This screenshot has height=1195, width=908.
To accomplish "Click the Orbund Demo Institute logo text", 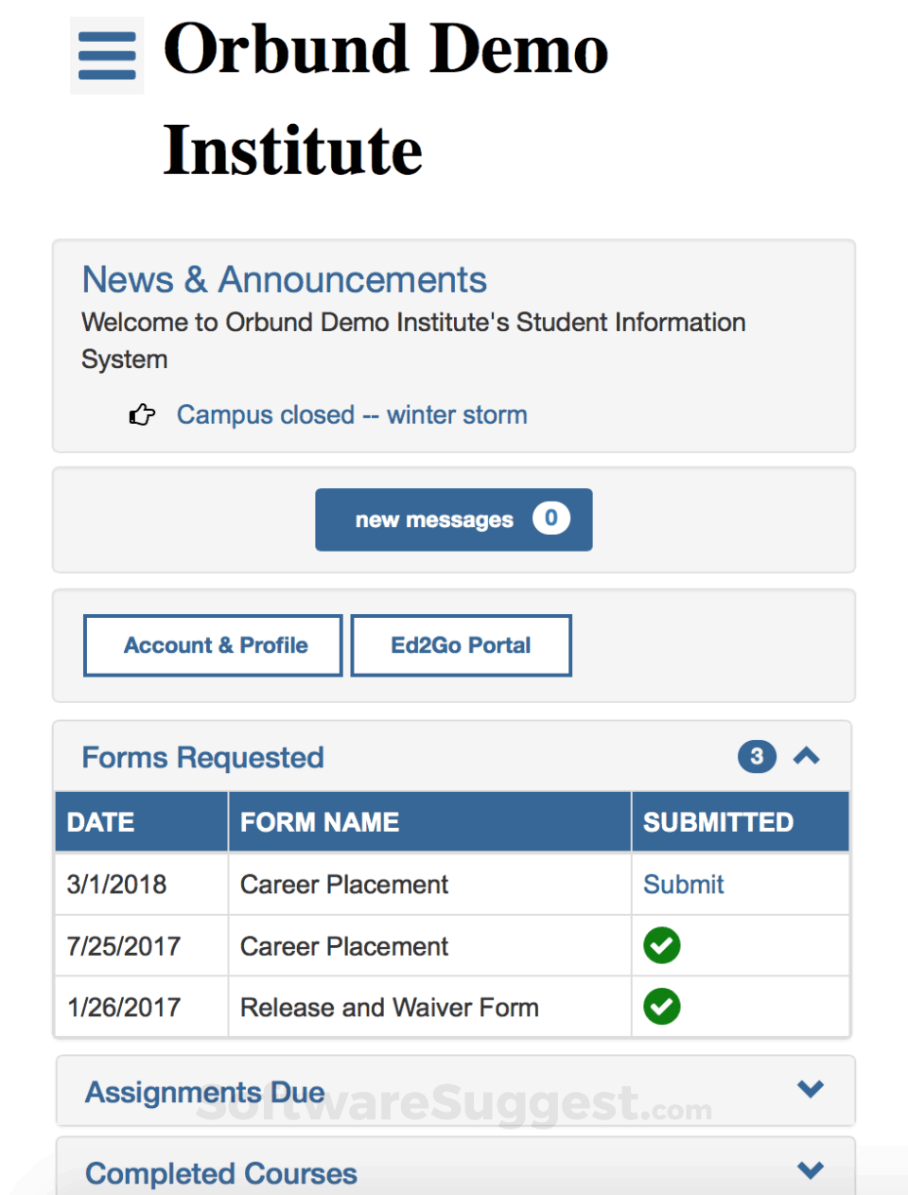I will click(386, 99).
